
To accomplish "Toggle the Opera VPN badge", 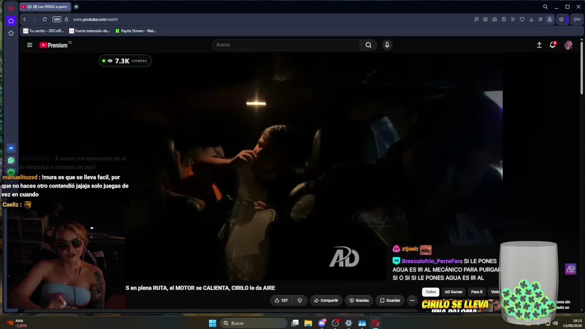I will (57, 19).
